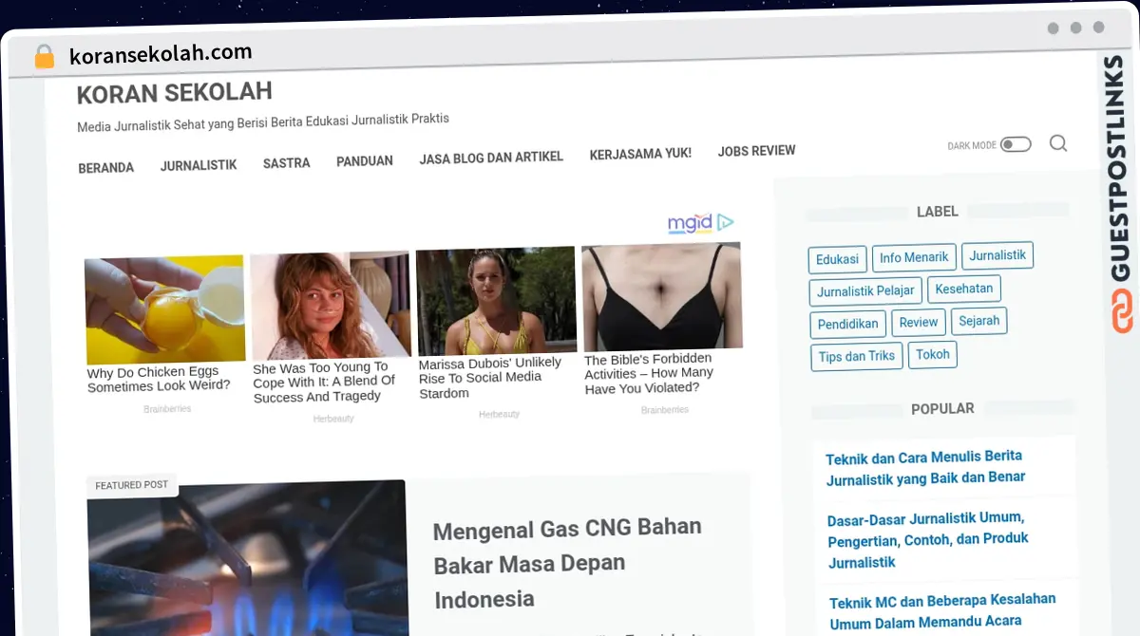Read 'She Was Too Young To Cope' headline
This screenshot has height=636, width=1140.
(324, 382)
